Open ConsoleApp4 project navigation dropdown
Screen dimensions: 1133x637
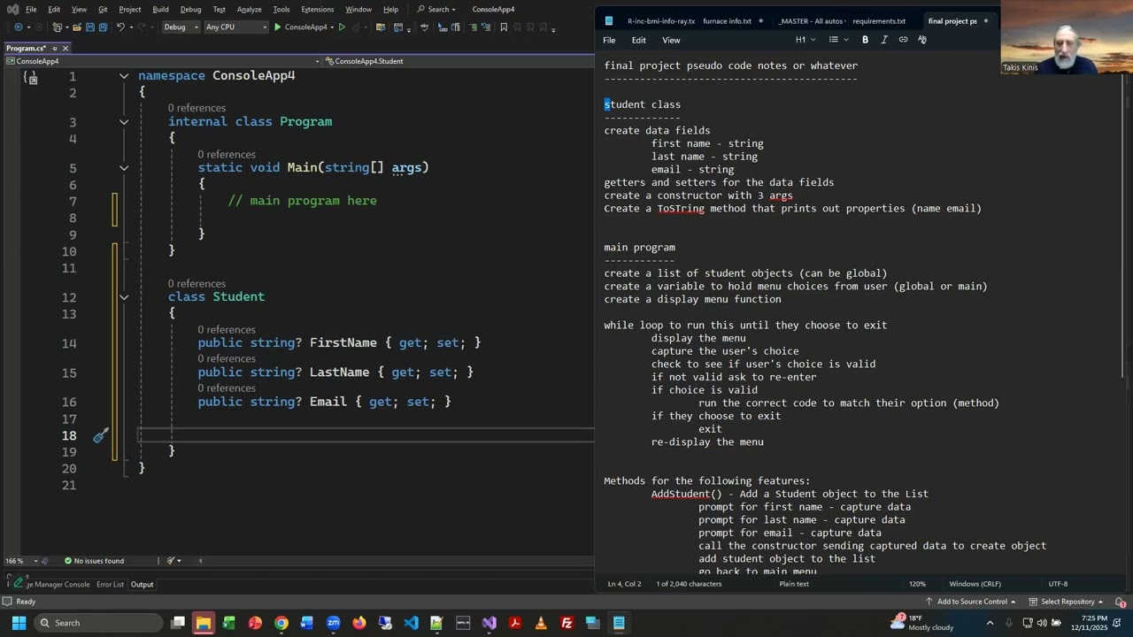(162, 61)
